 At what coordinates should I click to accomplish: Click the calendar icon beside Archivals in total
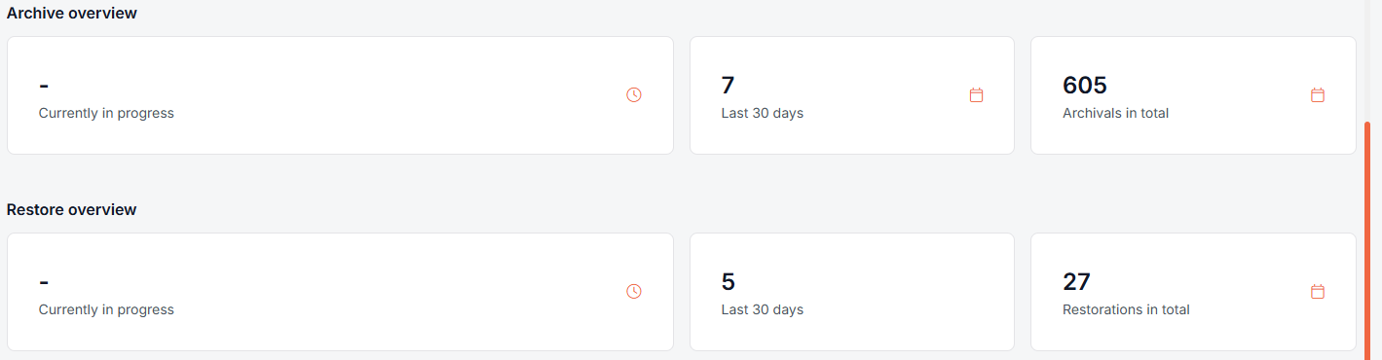1318,95
